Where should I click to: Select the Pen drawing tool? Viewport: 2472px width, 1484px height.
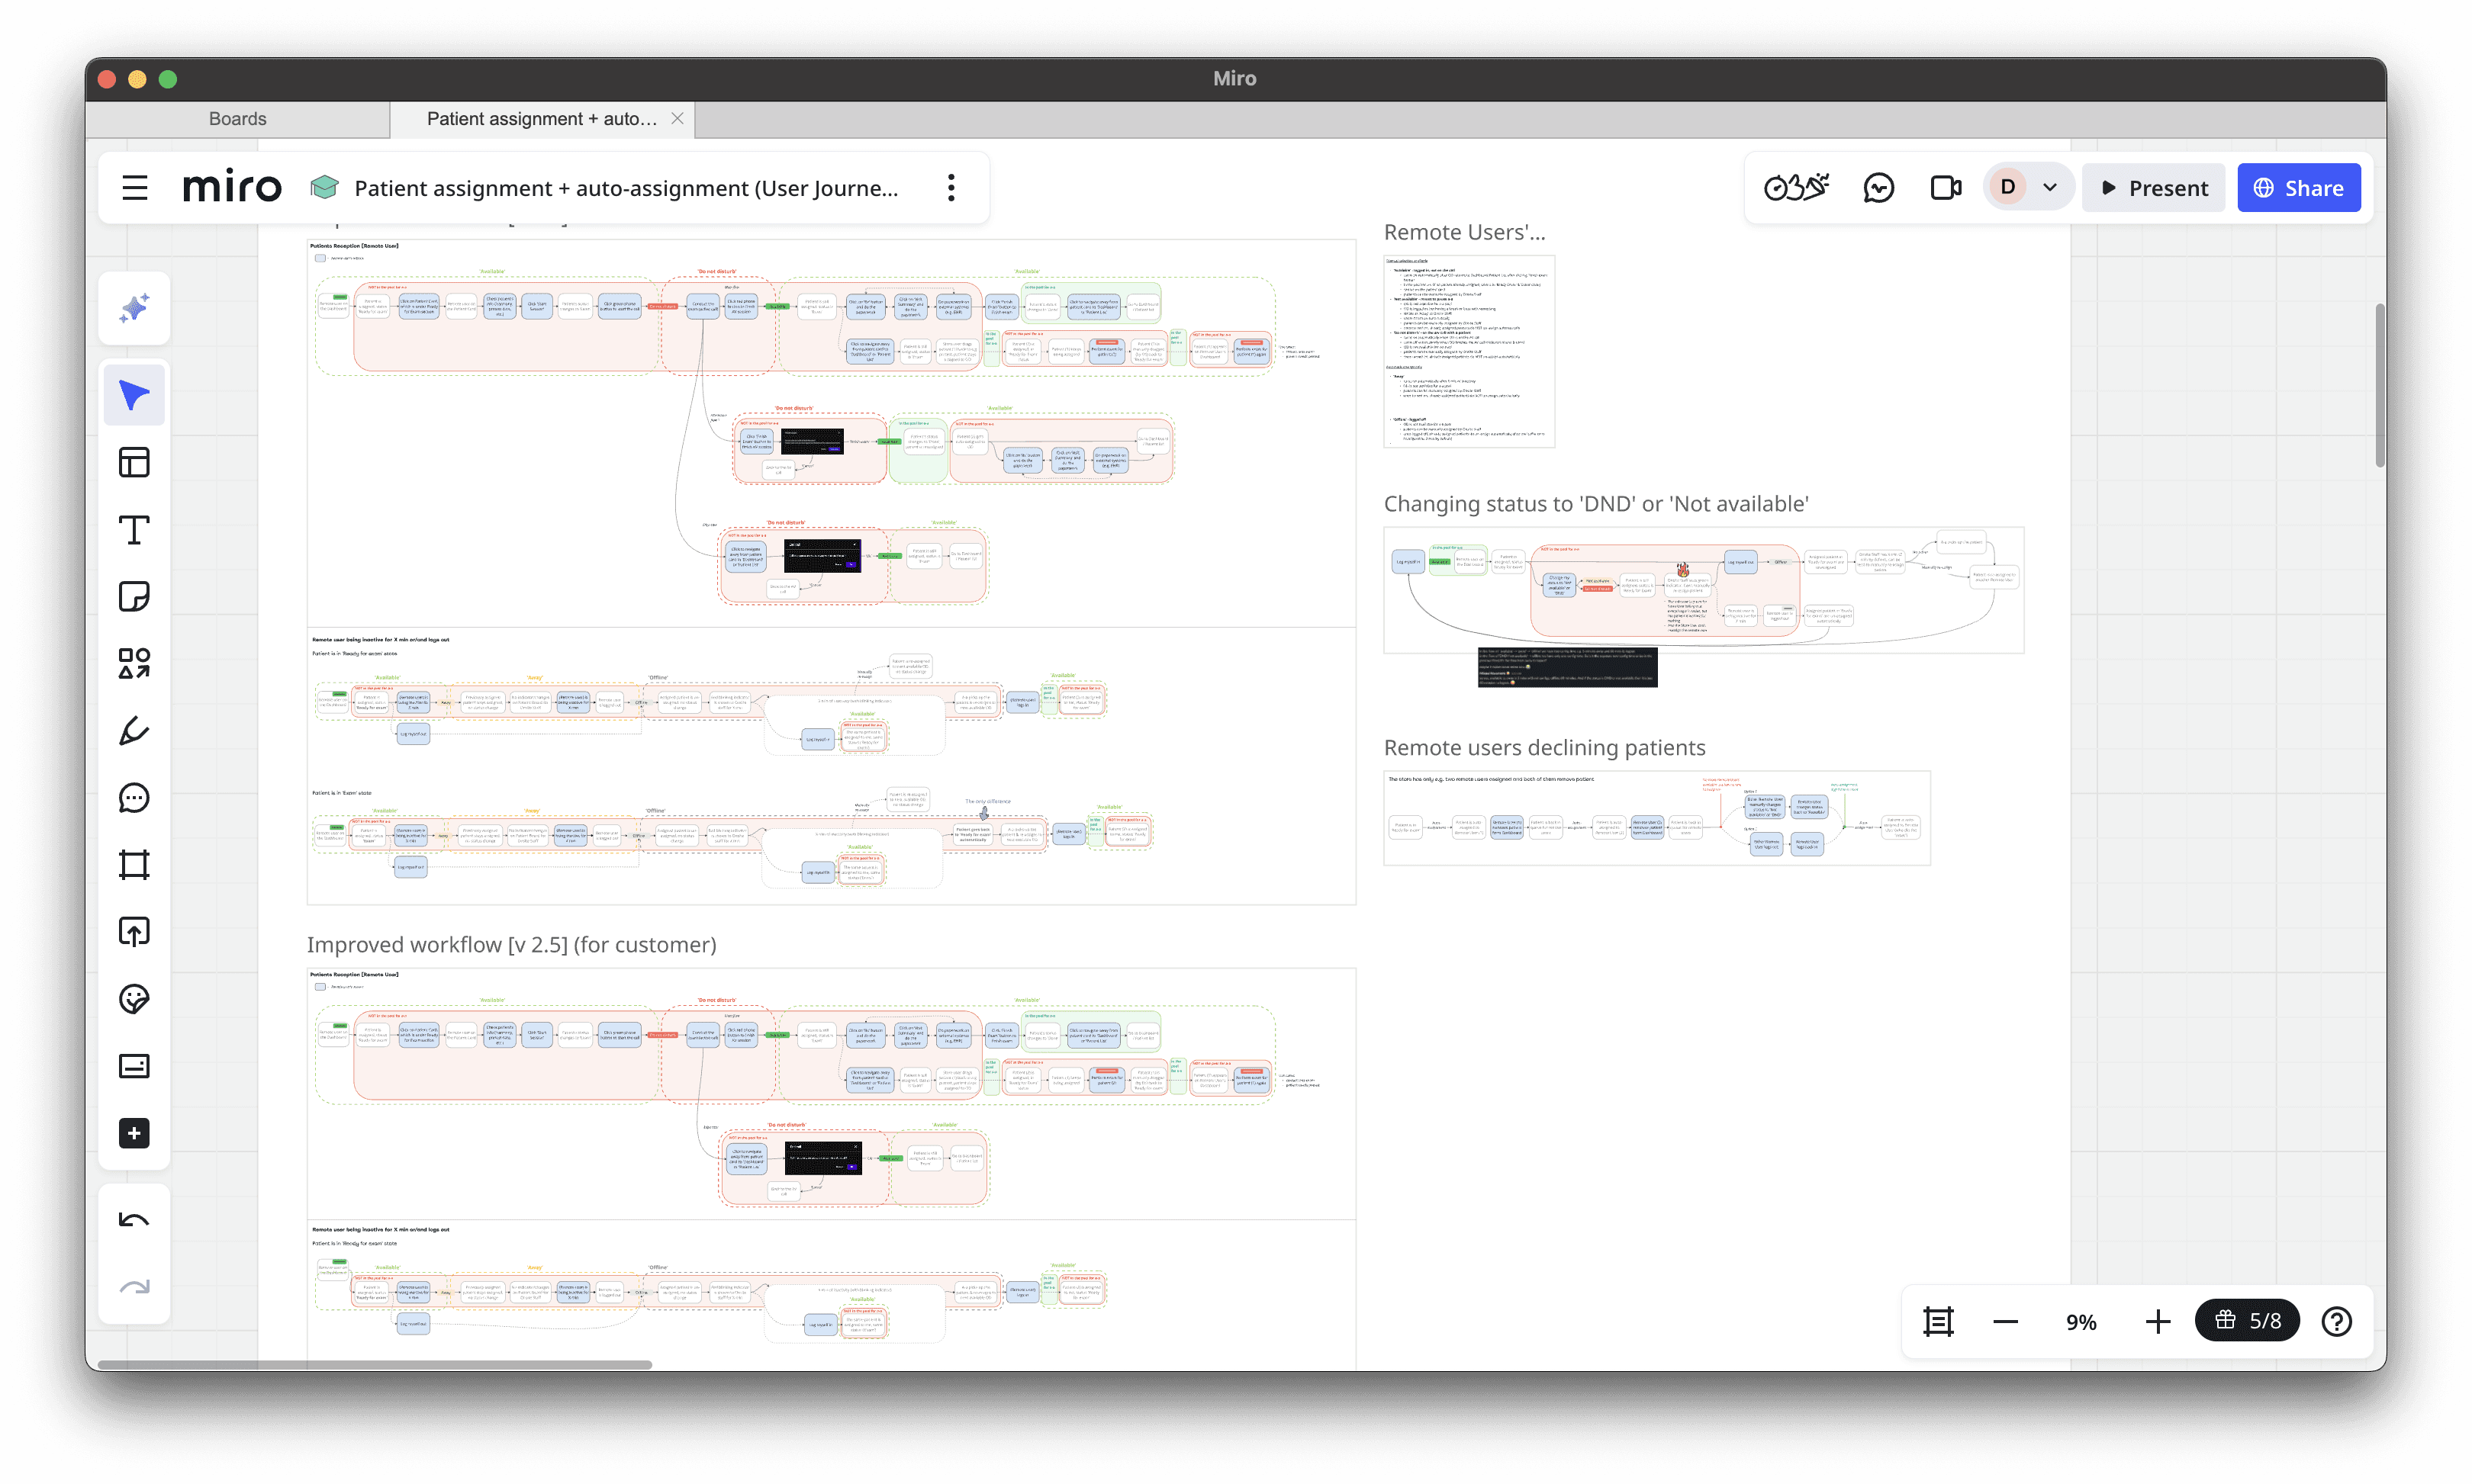[134, 731]
